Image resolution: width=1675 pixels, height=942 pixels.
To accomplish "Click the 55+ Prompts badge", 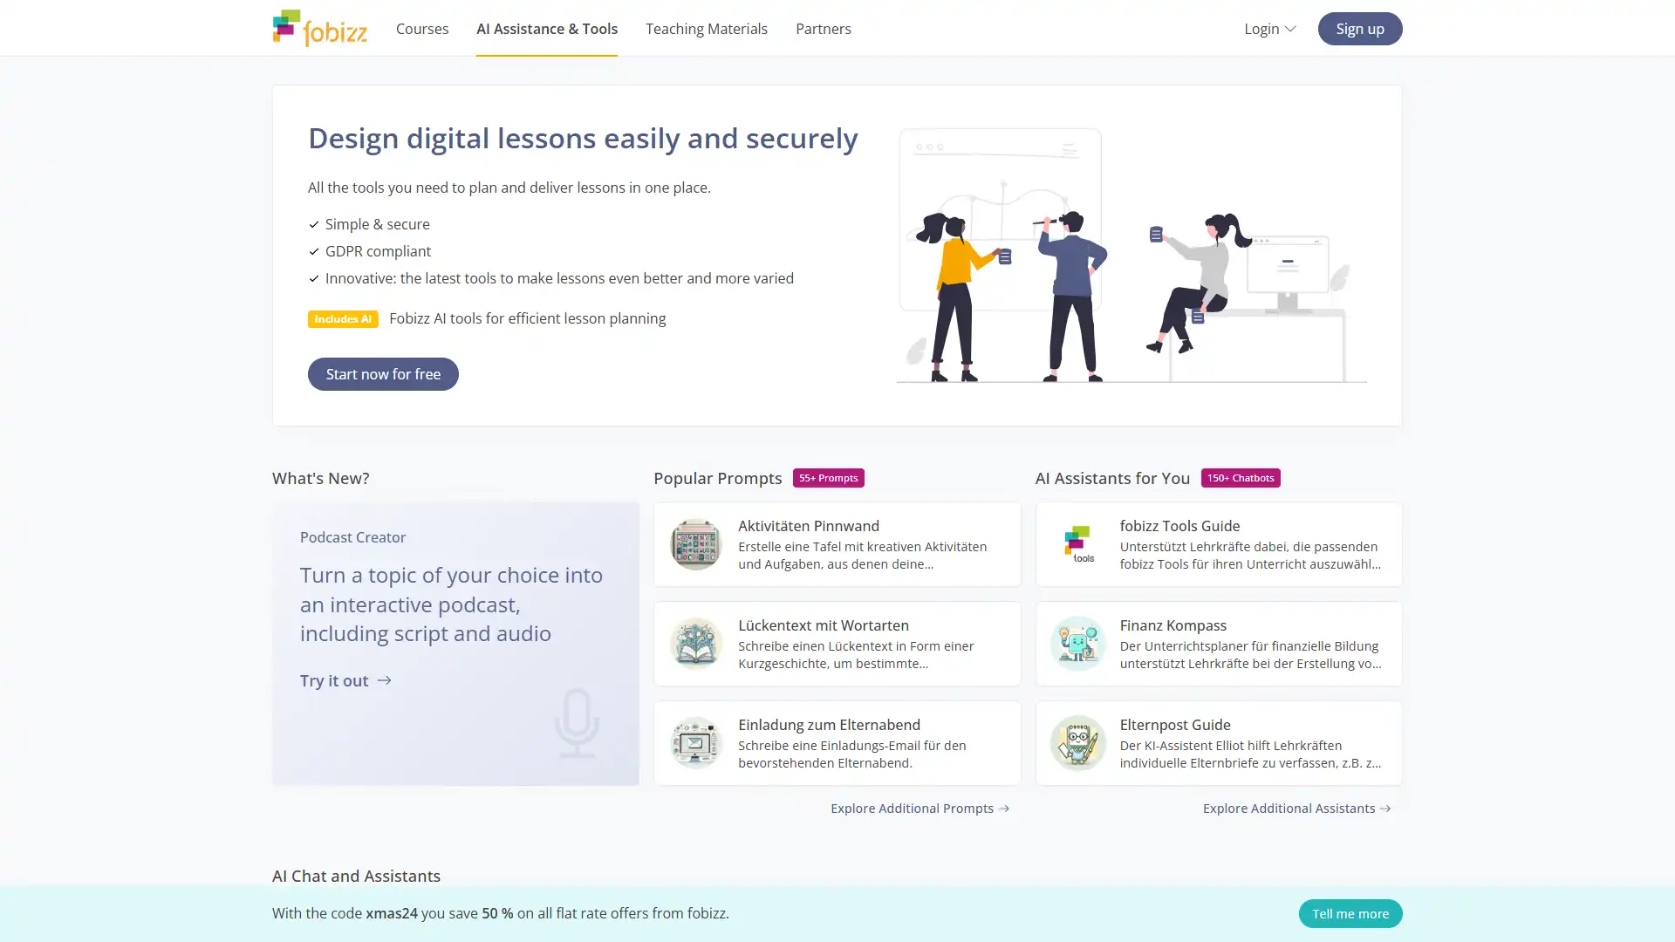I will [828, 478].
